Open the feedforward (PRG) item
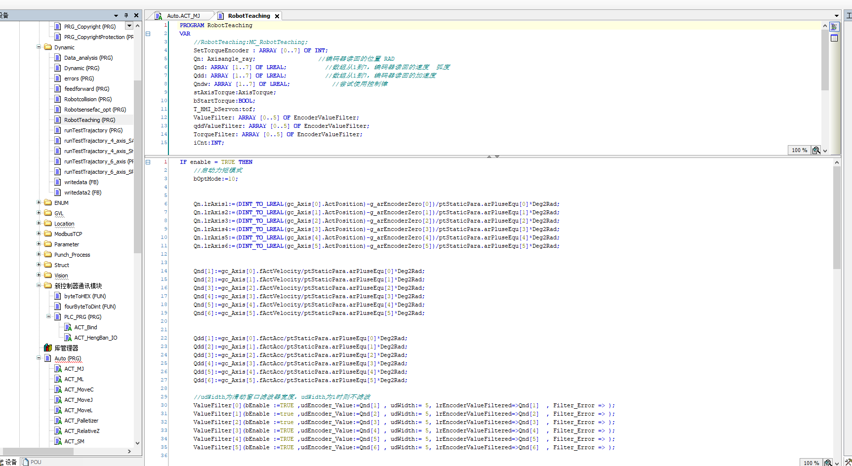 86,89
